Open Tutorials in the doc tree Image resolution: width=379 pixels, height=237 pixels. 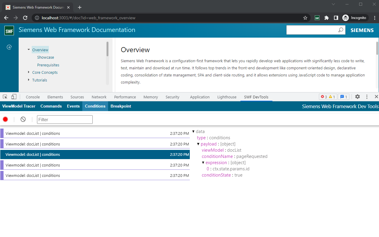(40, 80)
